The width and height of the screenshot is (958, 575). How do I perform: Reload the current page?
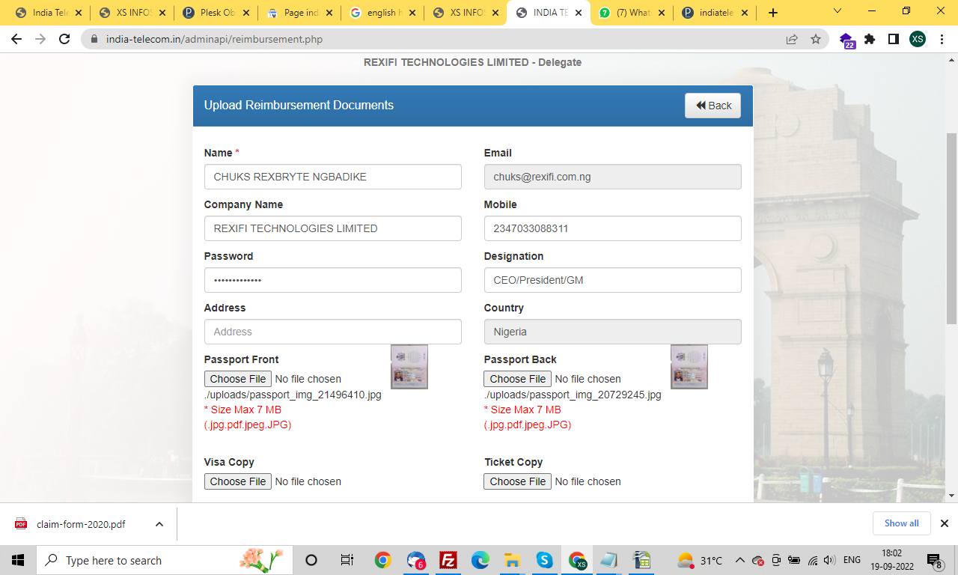[64, 39]
